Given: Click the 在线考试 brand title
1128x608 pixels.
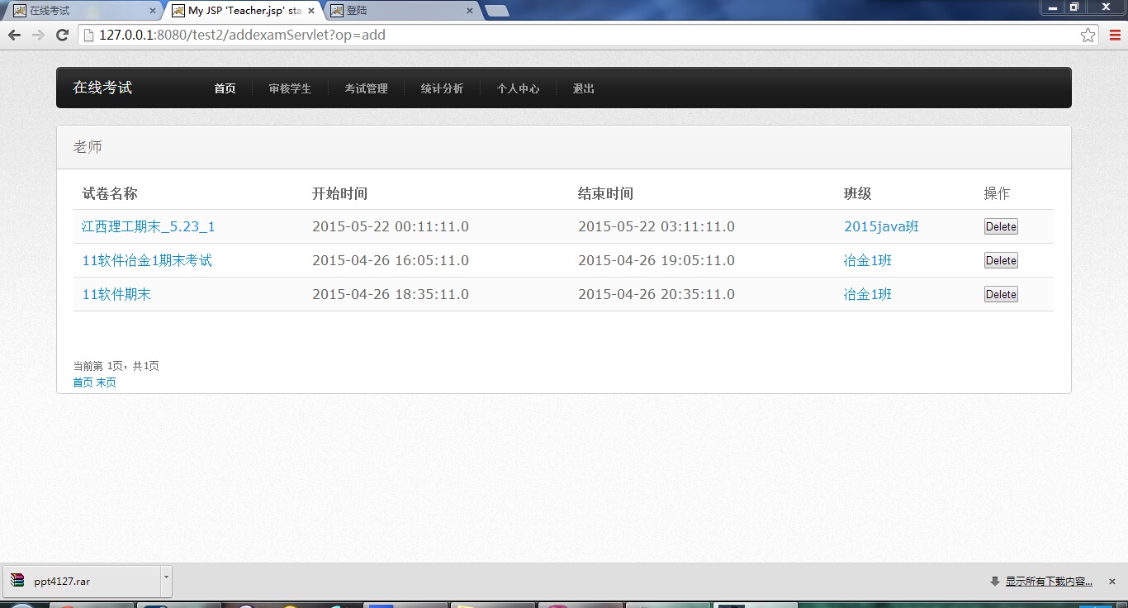Looking at the screenshot, I should [102, 88].
